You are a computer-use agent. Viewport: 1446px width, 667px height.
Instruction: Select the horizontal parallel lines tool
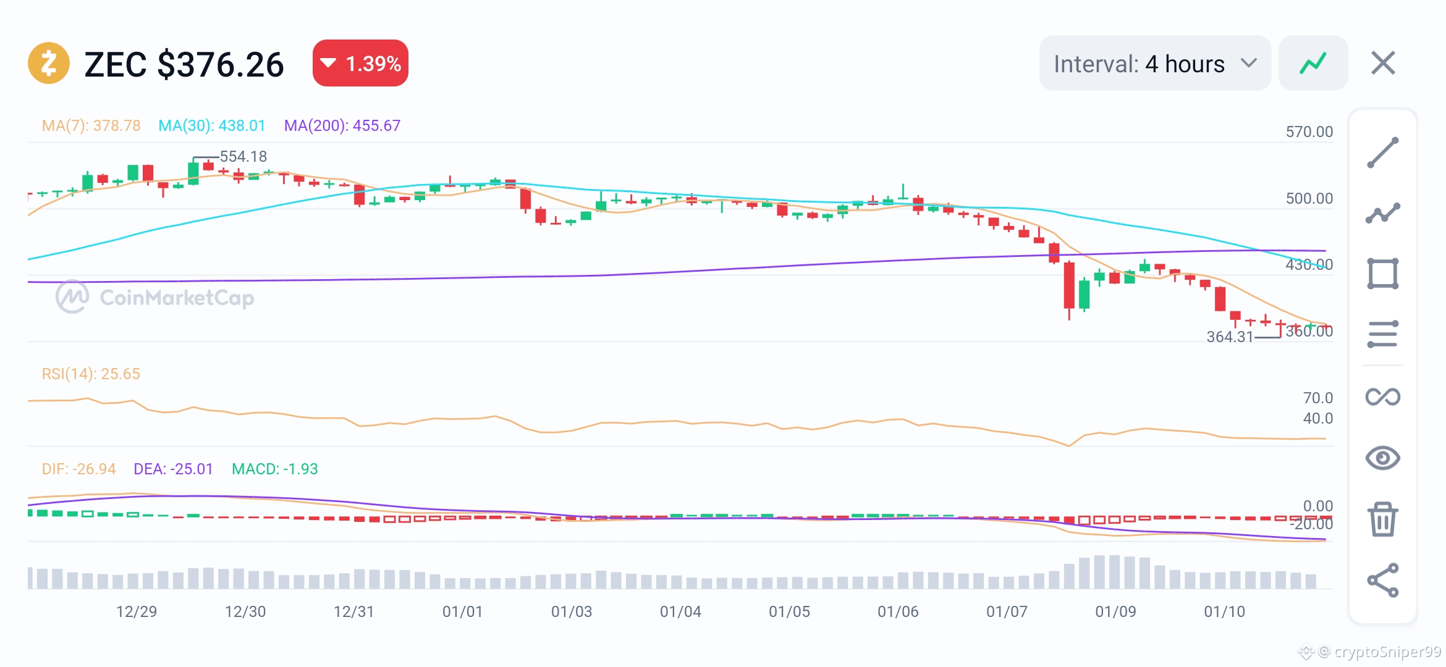[1382, 334]
